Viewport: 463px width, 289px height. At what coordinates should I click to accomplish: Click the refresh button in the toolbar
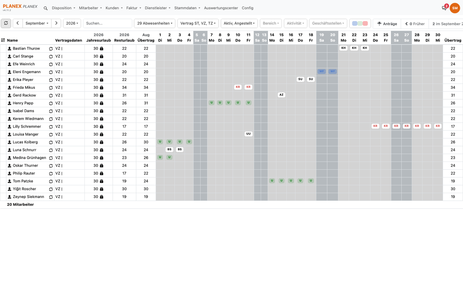[6, 23]
